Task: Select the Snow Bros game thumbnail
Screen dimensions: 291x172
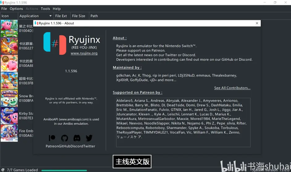Action: tap(9, 98)
